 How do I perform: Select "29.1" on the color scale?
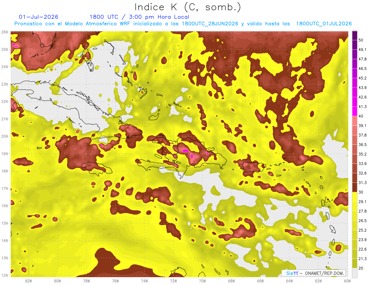pos(362,202)
